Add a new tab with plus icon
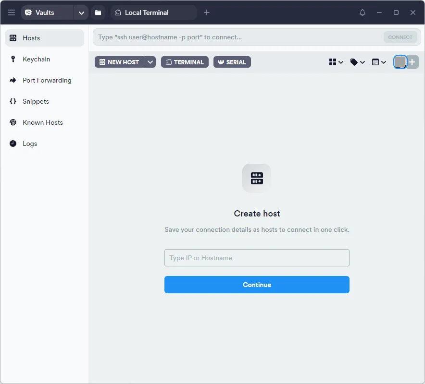The width and height of the screenshot is (425, 384). (x=207, y=12)
